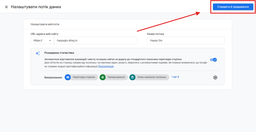Click the 'Розширена статистика' heading
The image size is (256, 132).
[59, 53]
